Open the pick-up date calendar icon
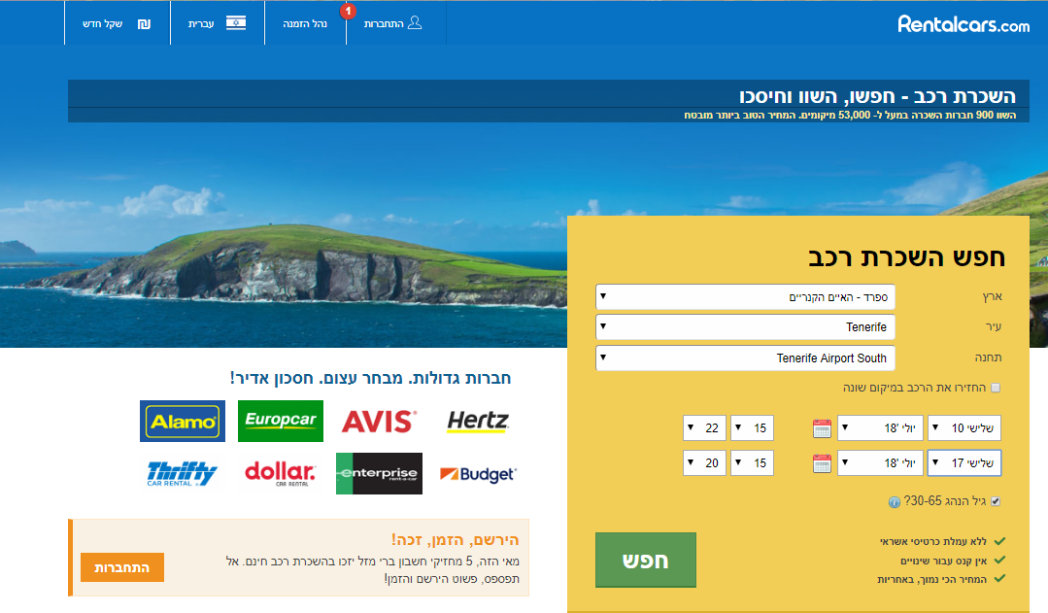 pyautogui.click(x=822, y=428)
